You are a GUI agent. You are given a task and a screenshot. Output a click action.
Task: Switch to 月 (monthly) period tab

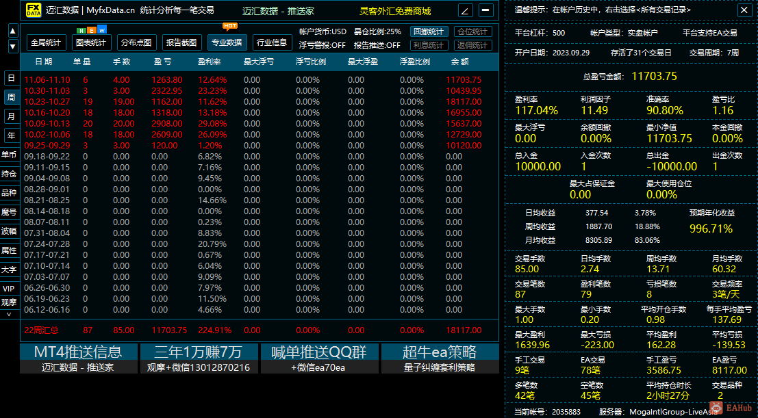click(12, 116)
